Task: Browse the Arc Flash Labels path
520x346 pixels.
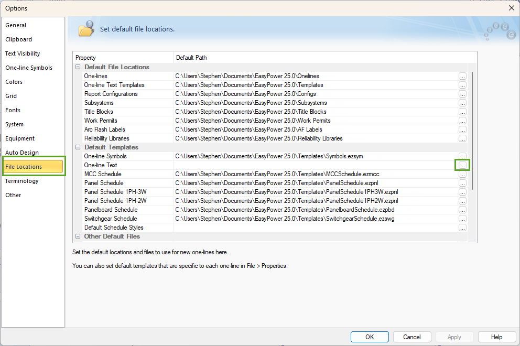Action: point(462,129)
